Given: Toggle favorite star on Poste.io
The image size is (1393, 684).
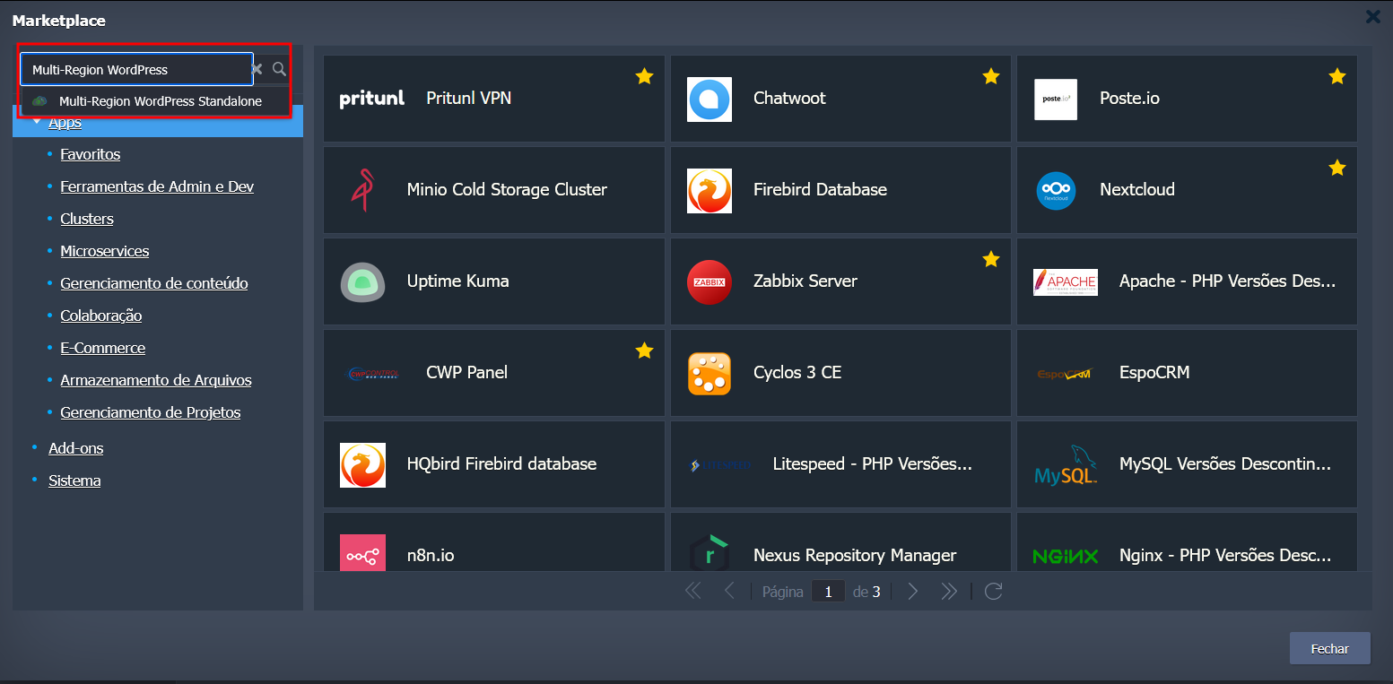Looking at the screenshot, I should tap(1336, 77).
